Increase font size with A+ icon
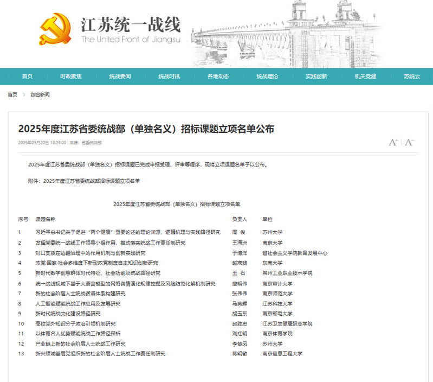 coord(393,142)
